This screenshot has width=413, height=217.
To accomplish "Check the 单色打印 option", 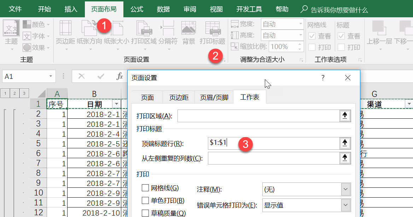I will coord(145,200).
